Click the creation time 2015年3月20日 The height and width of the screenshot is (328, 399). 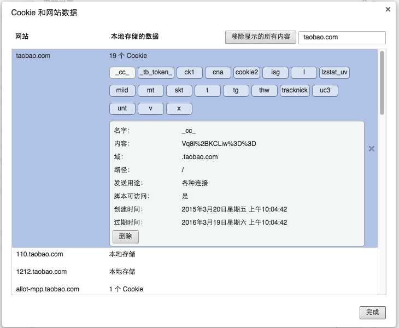(234, 209)
